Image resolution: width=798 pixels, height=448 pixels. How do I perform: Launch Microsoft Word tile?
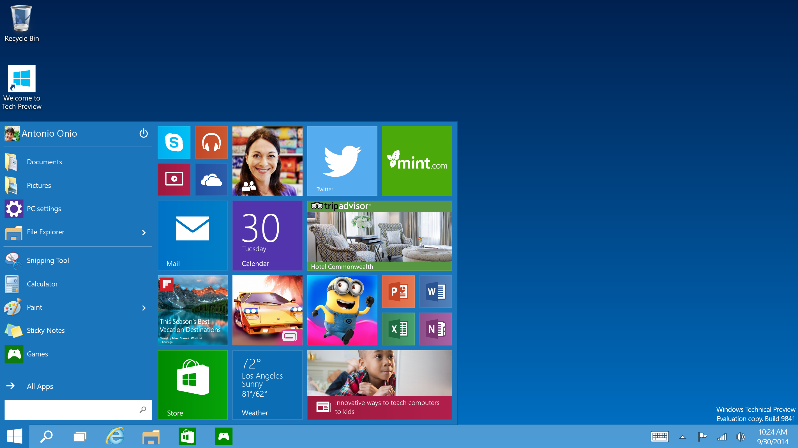(436, 291)
